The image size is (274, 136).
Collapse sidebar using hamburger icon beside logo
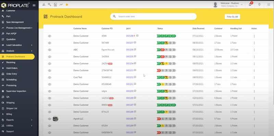(x=34, y=5)
